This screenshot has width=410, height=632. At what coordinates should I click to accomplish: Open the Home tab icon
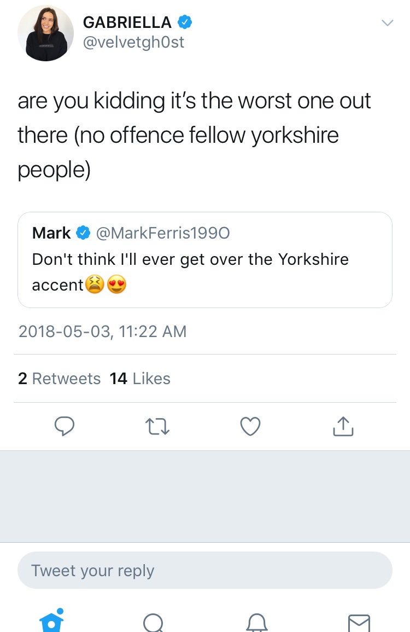click(52, 622)
